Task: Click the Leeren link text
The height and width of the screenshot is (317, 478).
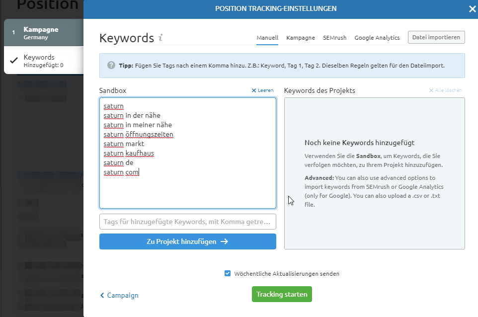Action: tap(265, 90)
